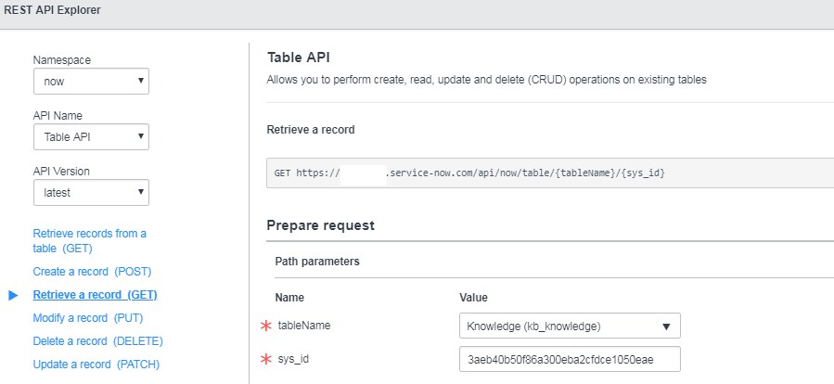Choose Retrieve a record (GET) link

95,295
